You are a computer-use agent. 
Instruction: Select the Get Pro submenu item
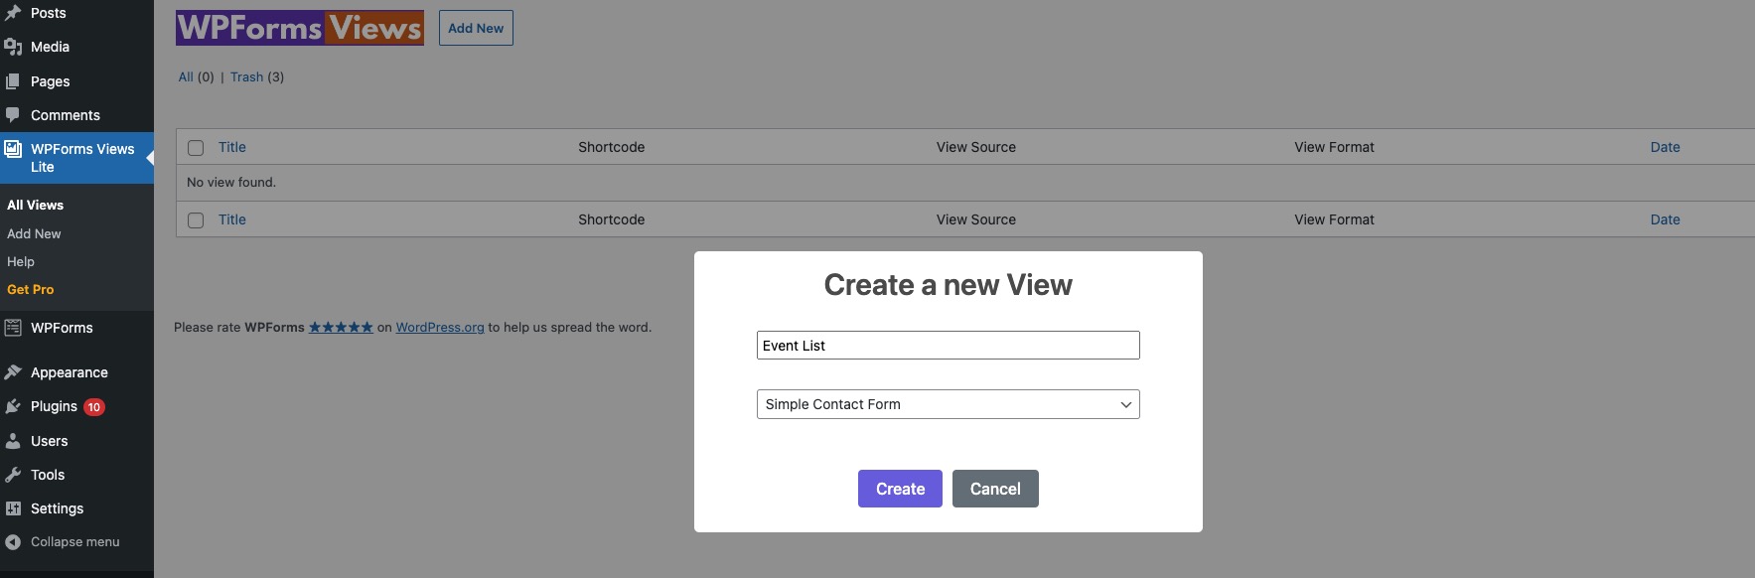[x=31, y=289]
